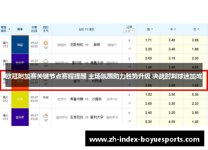
Task: Open the 让球 全部 filter dropdown
Action: [129, 31]
